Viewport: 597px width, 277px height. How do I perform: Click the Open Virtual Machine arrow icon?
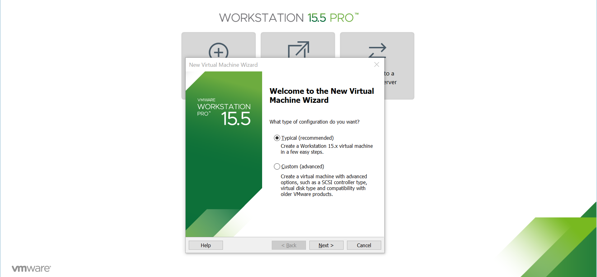click(x=298, y=50)
